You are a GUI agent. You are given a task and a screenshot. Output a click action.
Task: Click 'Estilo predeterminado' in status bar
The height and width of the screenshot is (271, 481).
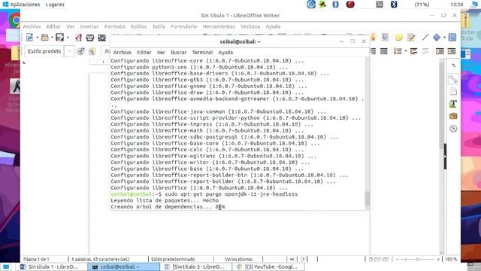(x=173, y=259)
